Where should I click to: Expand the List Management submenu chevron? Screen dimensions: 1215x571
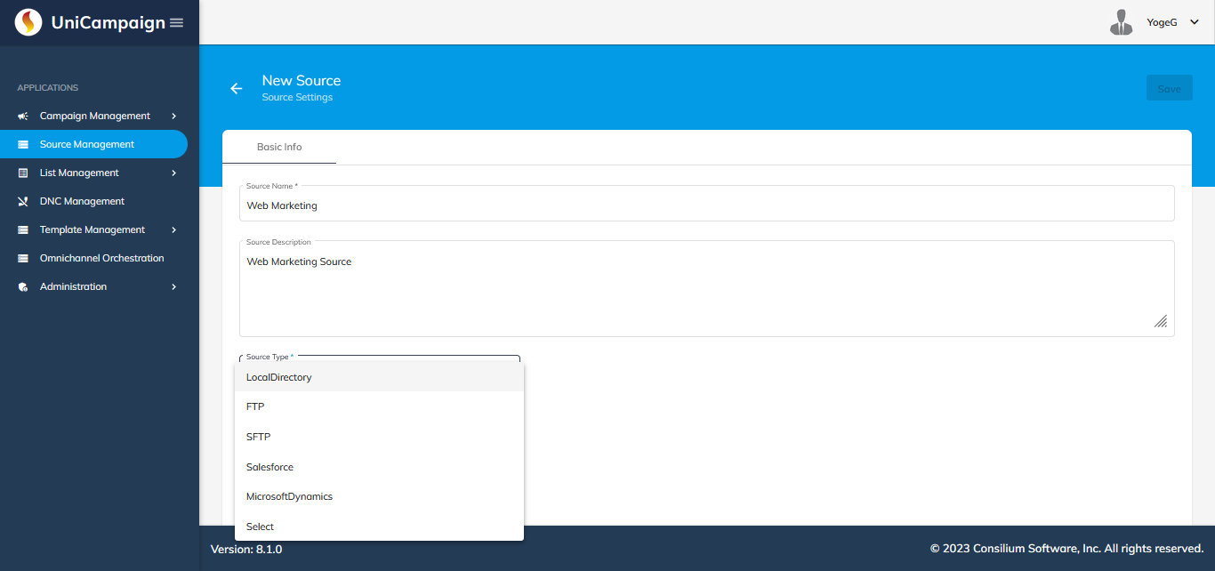pyautogui.click(x=174, y=173)
